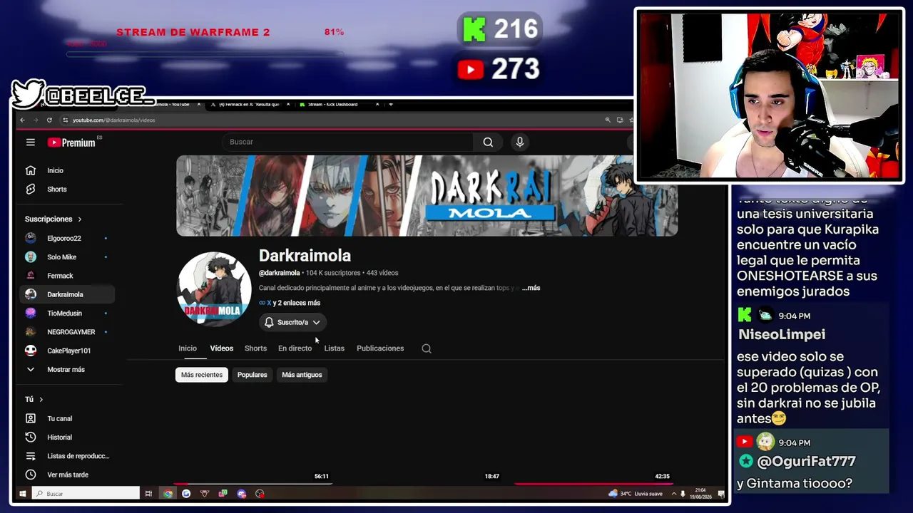The height and width of the screenshot is (513, 913).
Task: Expand Mostrar más in subscriptions list
Action: [x=66, y=370]
